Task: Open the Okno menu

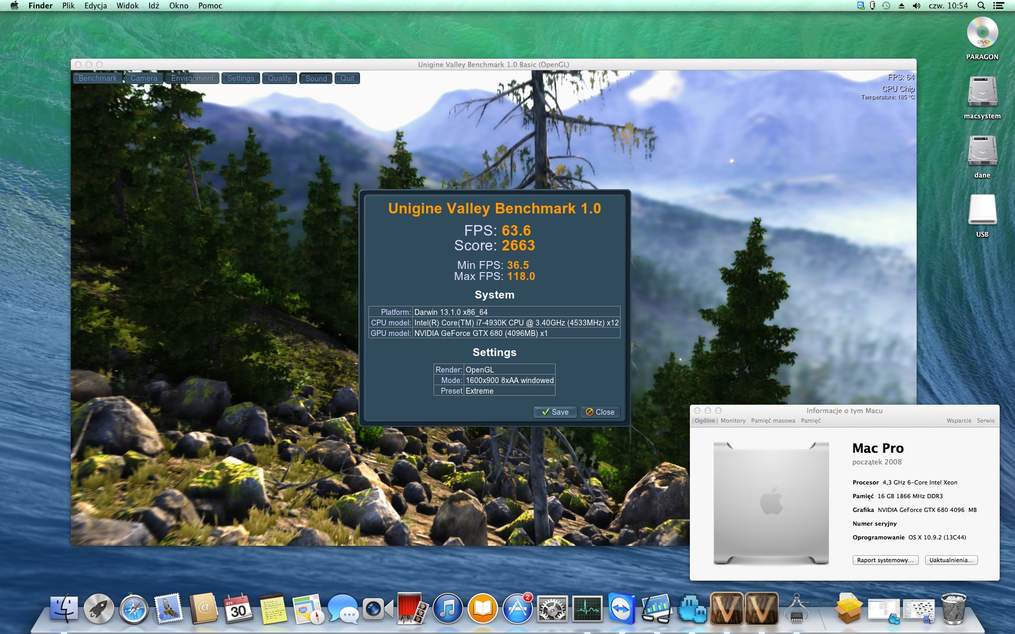Action: 179,6
